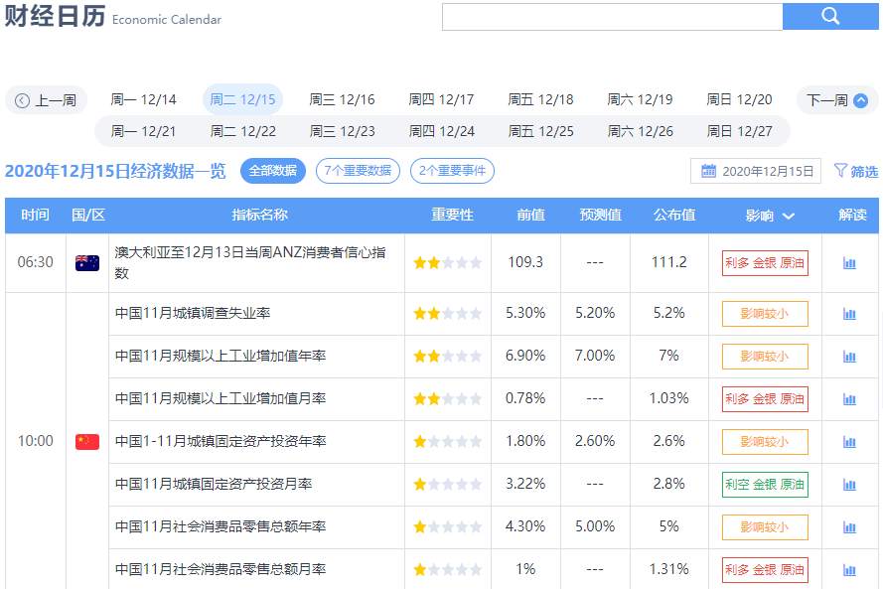Screen dimensions: 883x589
Task: Toggle the 2个重要事件 filter
Action: (x=452, y=171)
